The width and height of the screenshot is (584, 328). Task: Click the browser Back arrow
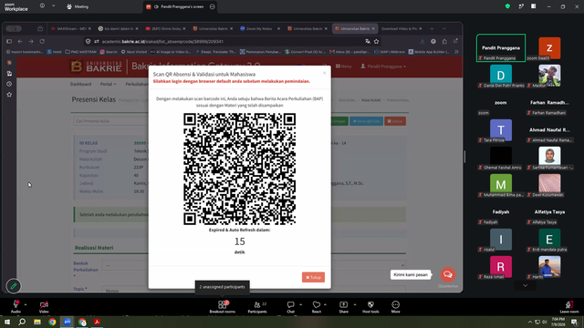point(20,41)
